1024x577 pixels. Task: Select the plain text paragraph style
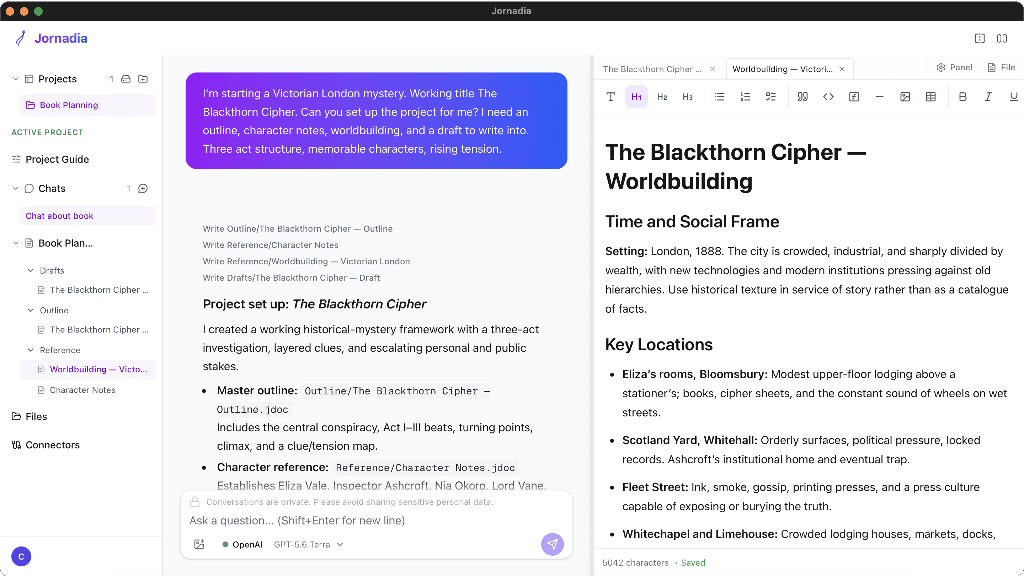(610, 97)
